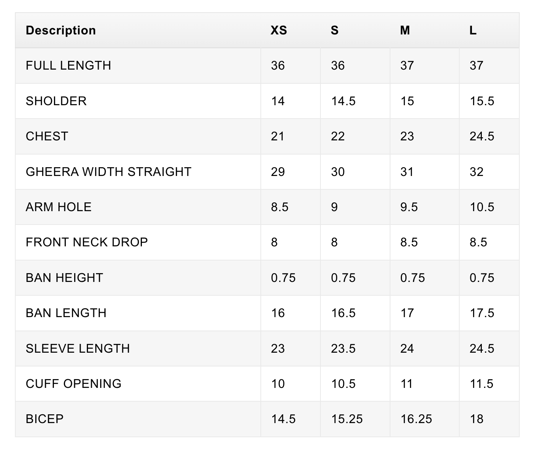
Task: Click the 16.25 bicep value for M
Action: [x=416, y=419]
